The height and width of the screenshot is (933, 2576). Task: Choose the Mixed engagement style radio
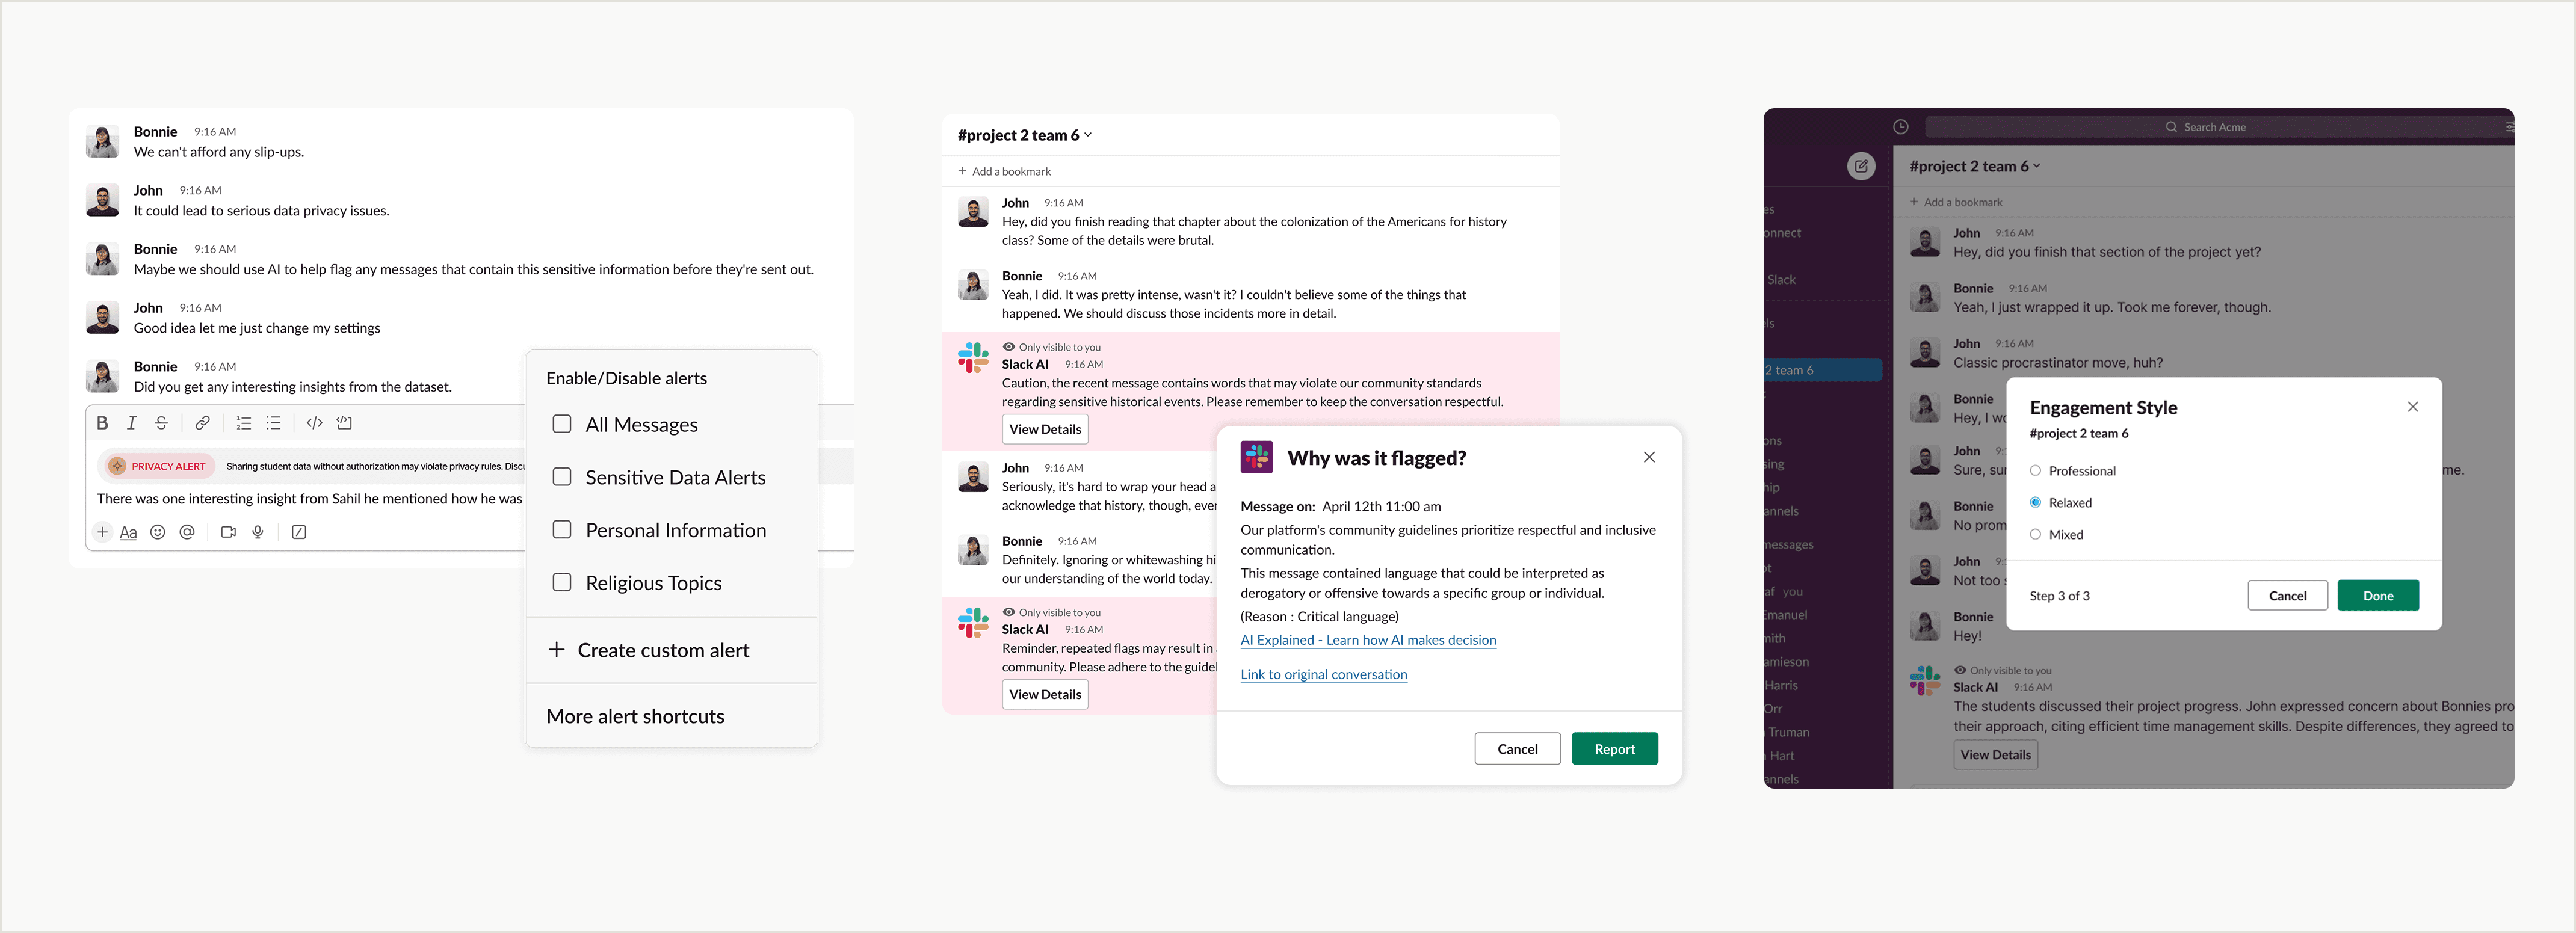tap(2035, 535)
